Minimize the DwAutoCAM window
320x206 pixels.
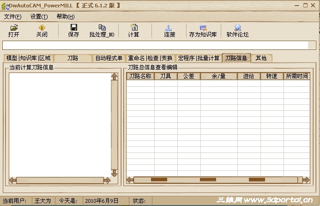tap(297, 6)
